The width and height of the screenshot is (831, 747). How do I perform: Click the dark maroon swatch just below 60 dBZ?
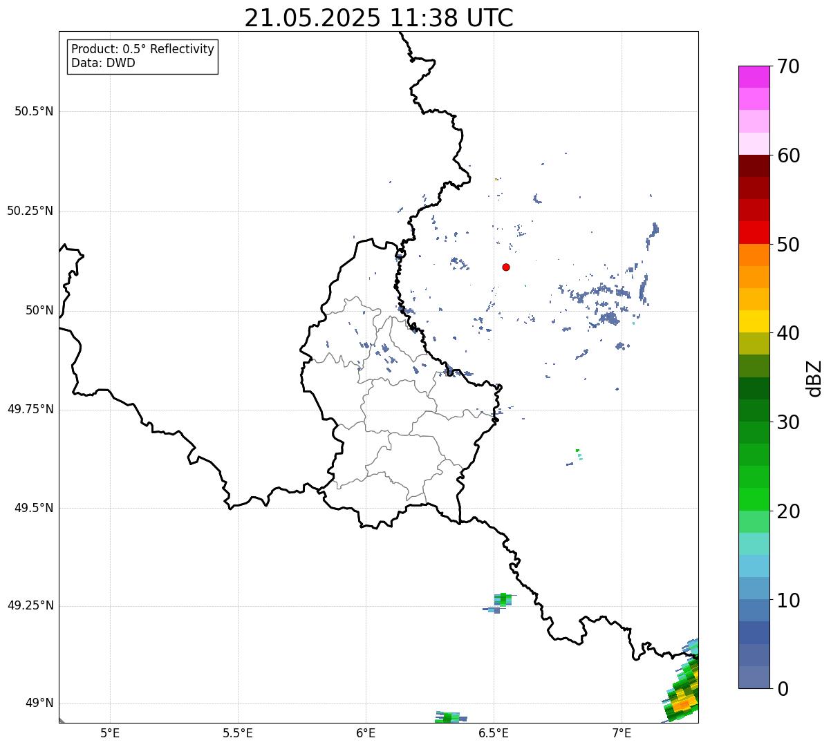(x=754, y=166)
